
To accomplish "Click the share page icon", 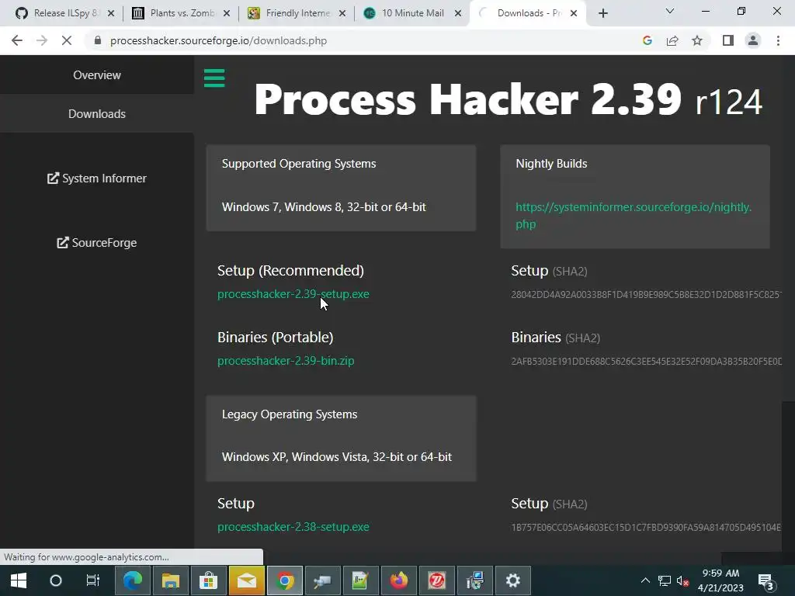I will click(x=672, y=40).
